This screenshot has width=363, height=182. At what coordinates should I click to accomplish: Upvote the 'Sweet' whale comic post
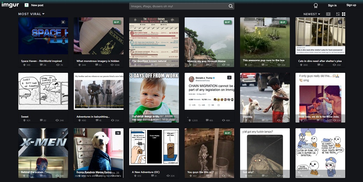pos(24,120)
